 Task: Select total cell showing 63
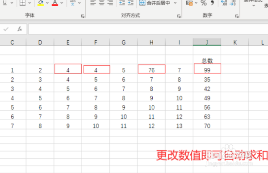207,115
